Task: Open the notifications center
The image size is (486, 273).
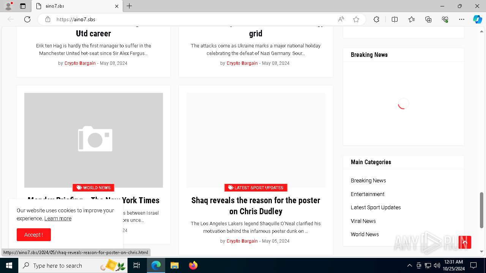Action: [473, 265]
